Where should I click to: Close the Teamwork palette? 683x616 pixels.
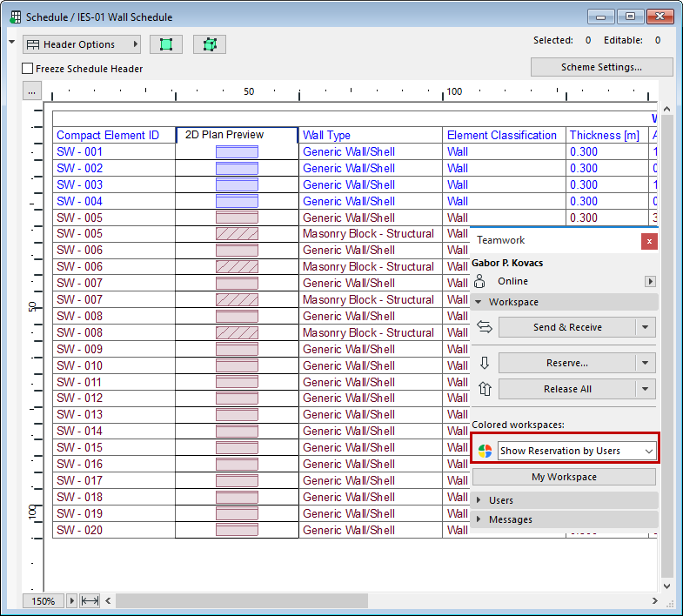pos(648,241)
